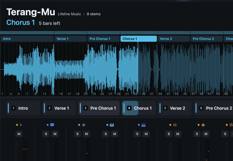
Task: Click the orange waveform stem icon
Action: pyautogui.click(x=203, y=125)
